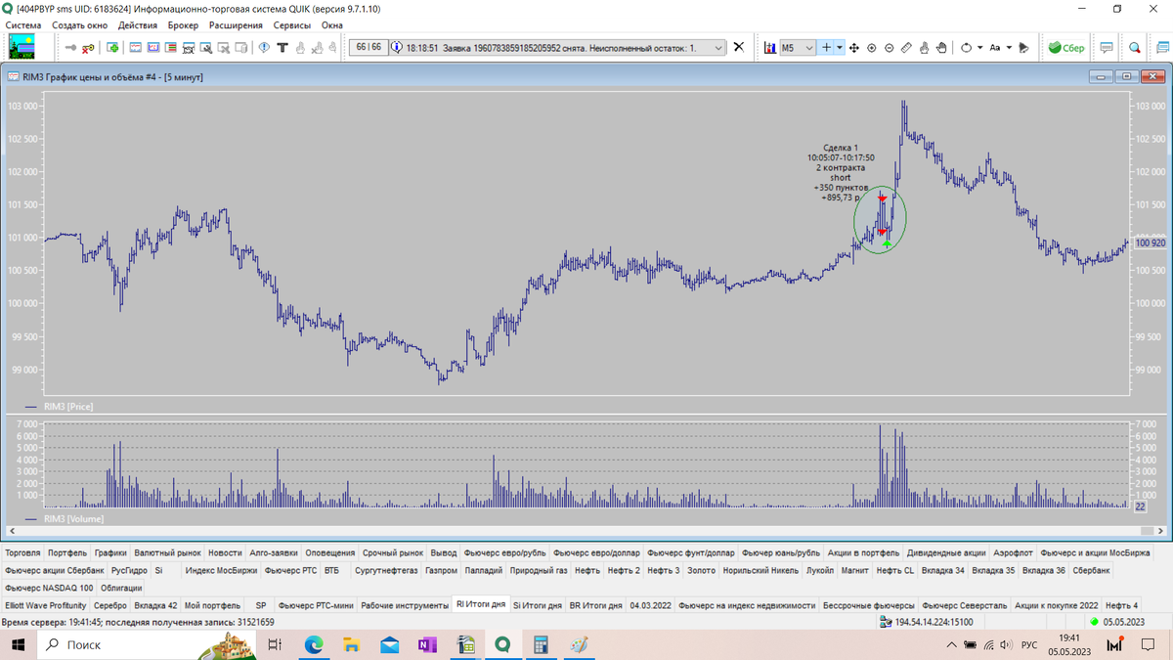
Task: Open the M5 timeframe dropdown
Action: click(797, 47)
